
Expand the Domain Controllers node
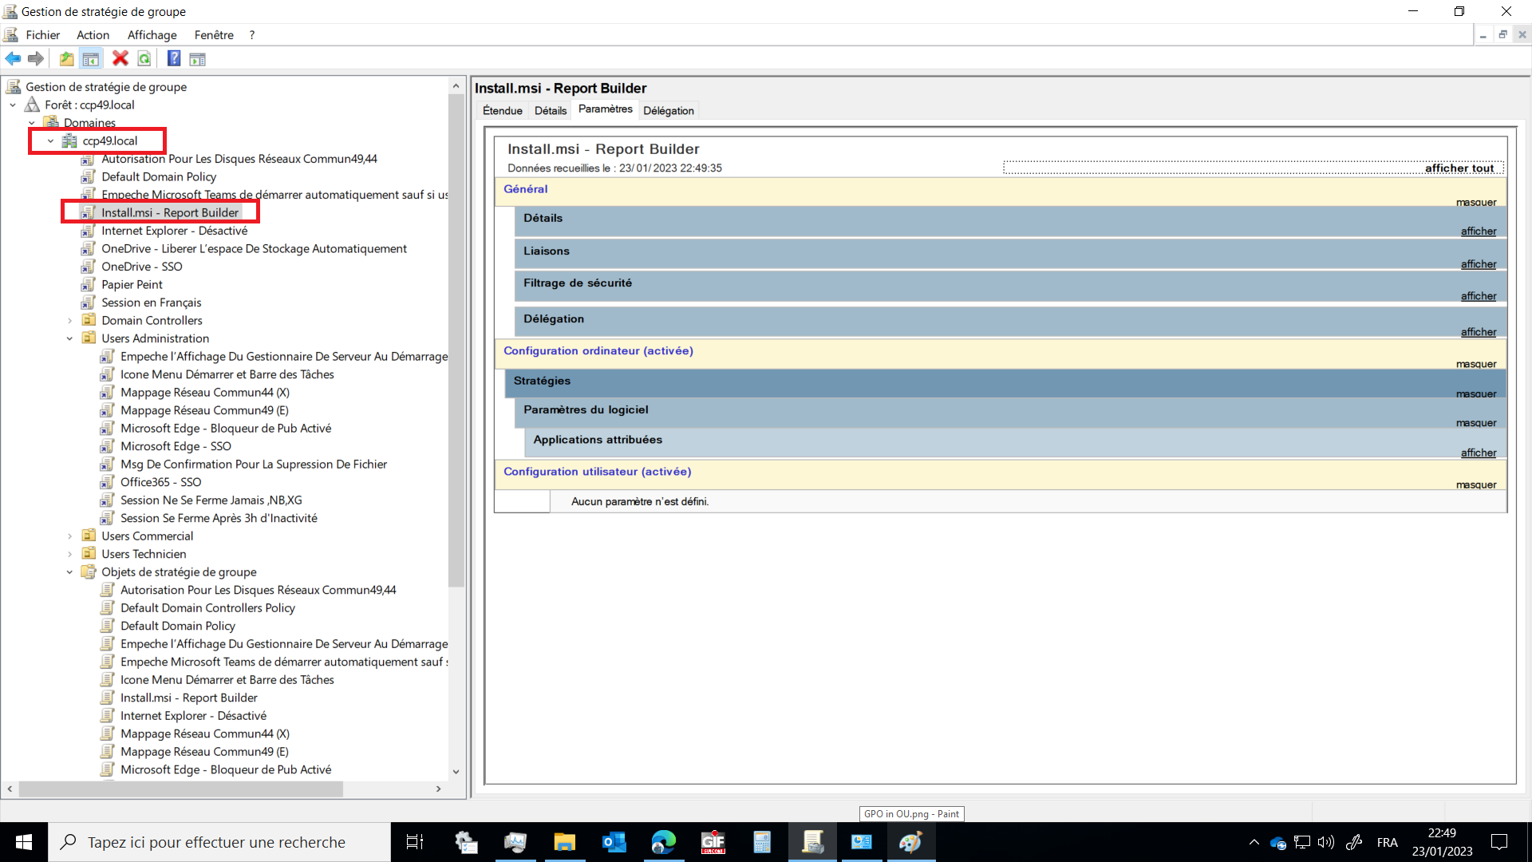69,321
